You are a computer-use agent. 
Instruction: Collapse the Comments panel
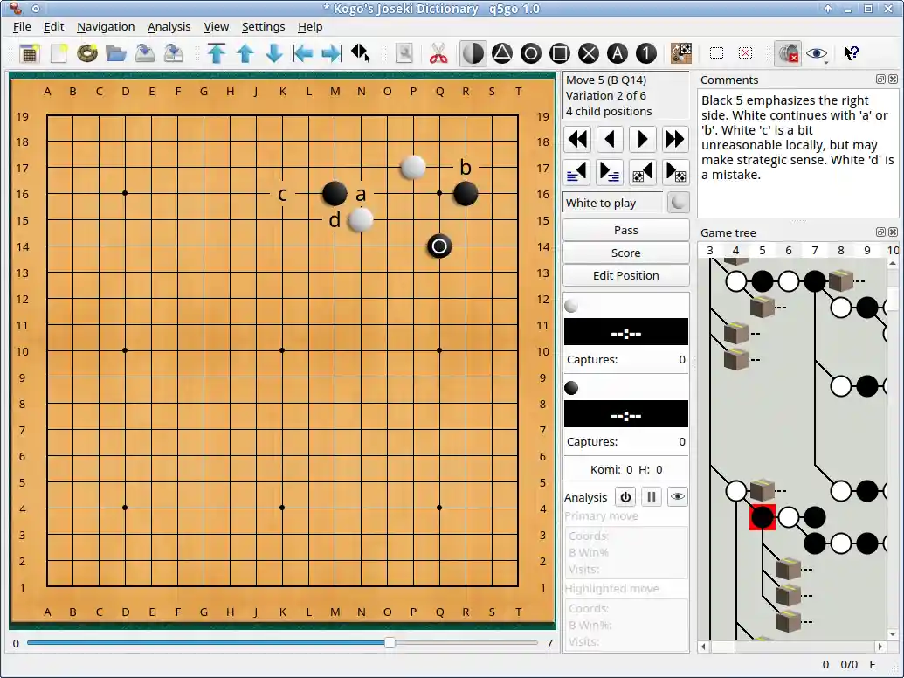(881, 79)
